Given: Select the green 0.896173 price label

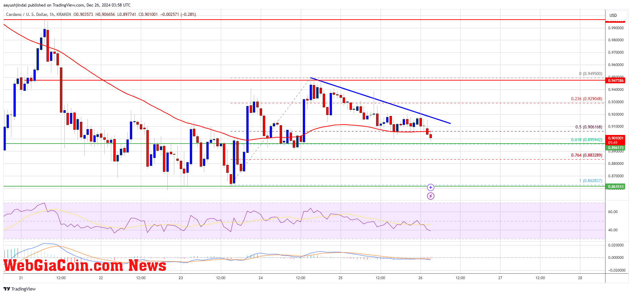Looking at the screenshot, I should pyautogui.click(x=616, y=148).
